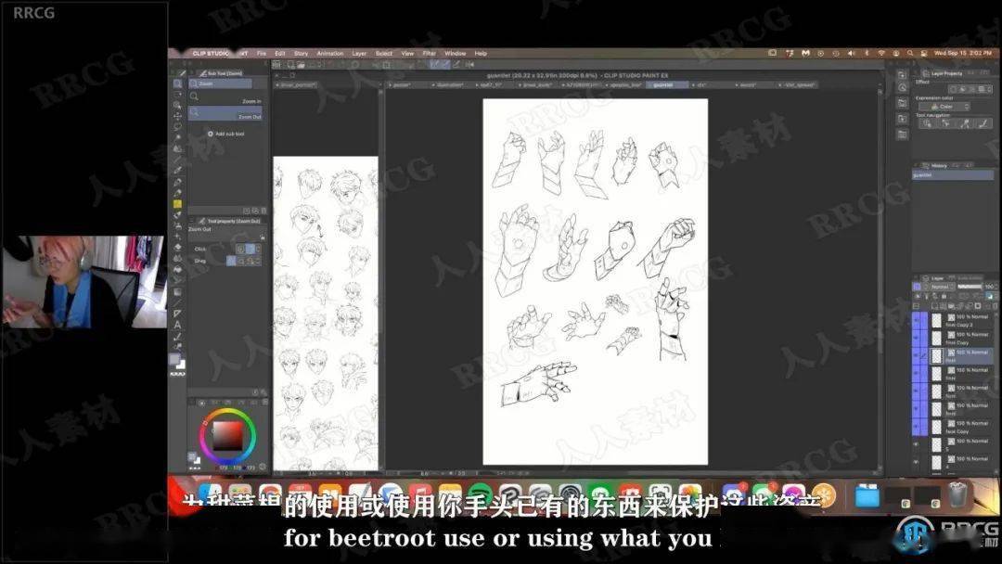Open the CLIP STUDIO PAINT application menu
Viewport: 1002px width, 564px height.
pyautogui.click(x=220, y=54)
